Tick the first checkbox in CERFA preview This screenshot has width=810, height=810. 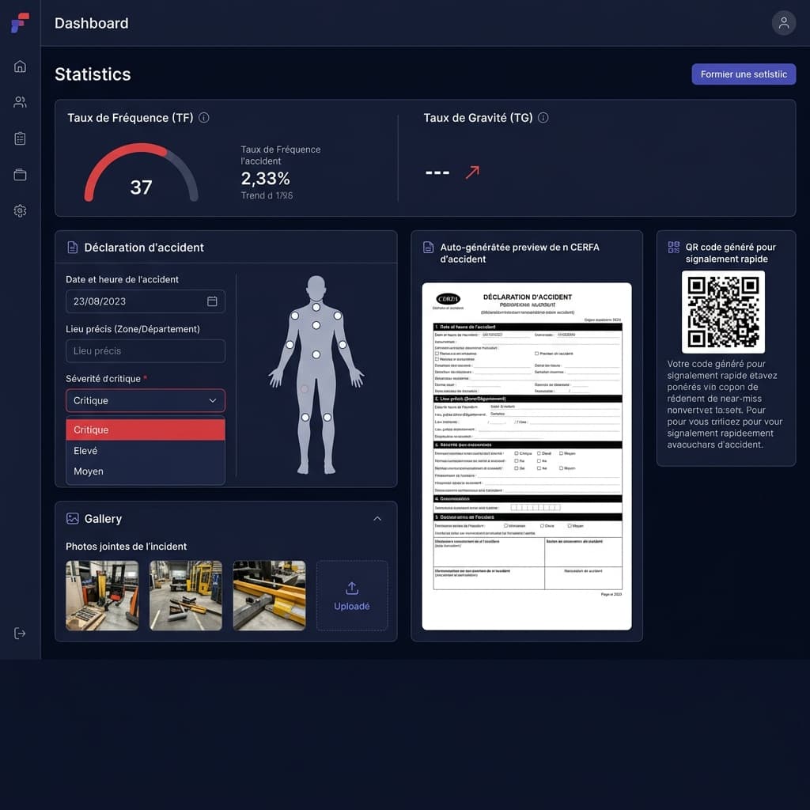(437, 354)
